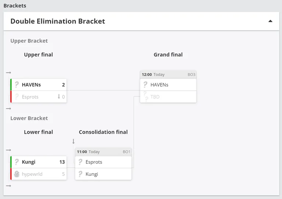This screenshot has width=282, height=199.
Task: Click the right arrow above HAVENs match
Action: point(8,73)
